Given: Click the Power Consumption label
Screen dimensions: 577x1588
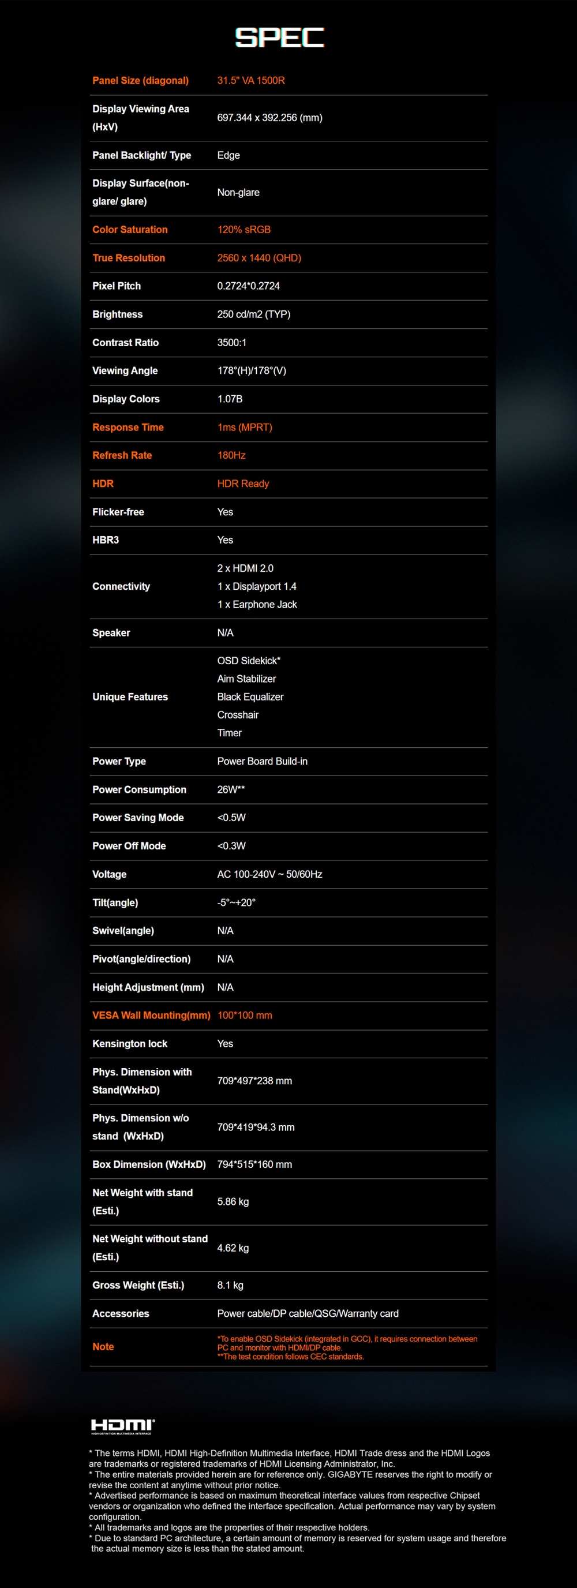Looking at the screenshot, I should (x=139, y=790).
